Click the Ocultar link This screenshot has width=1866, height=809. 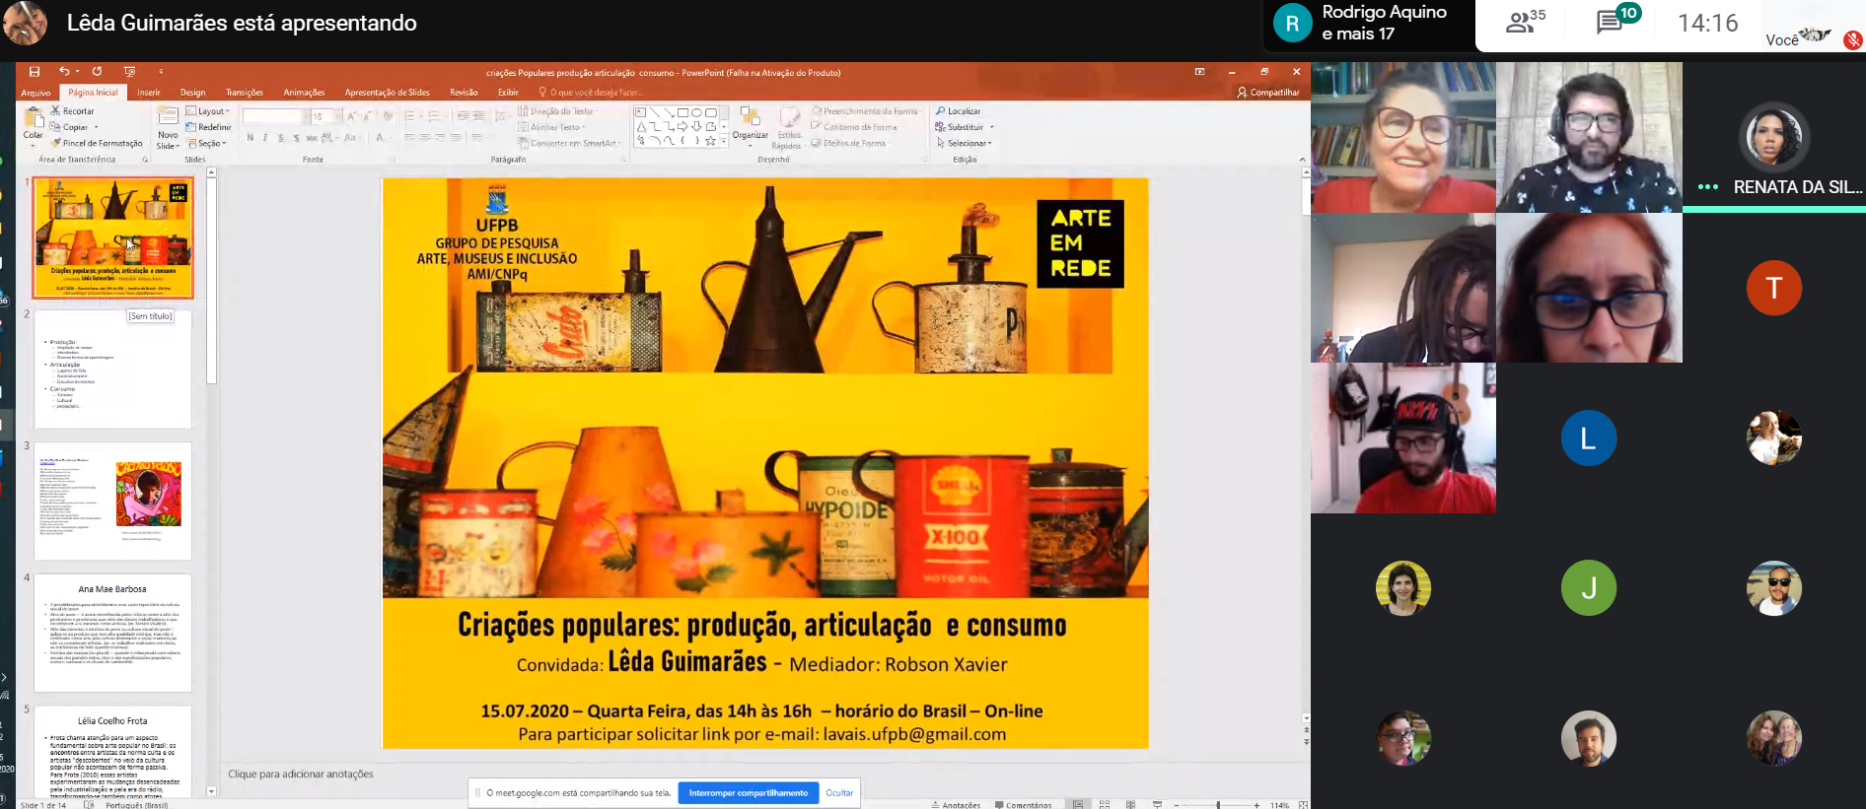[x=839, y=792]
